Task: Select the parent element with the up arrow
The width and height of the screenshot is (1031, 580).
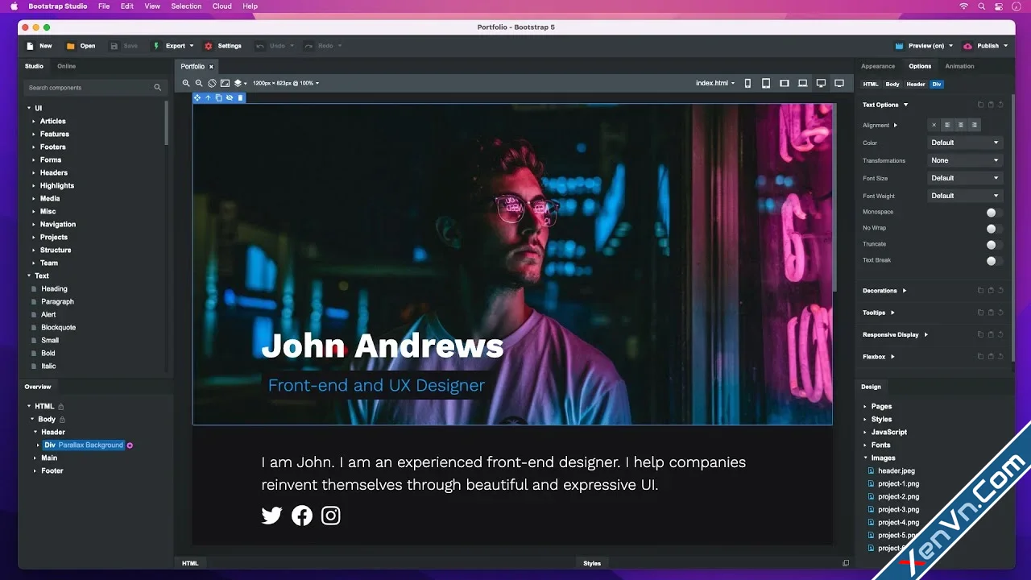Action: [208, 97]
